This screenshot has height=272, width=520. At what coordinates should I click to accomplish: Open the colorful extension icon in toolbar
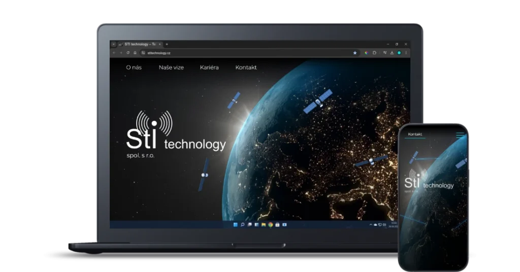[367, 53]
